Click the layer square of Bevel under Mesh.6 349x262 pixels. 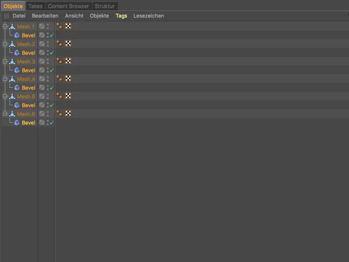[42, 122]
